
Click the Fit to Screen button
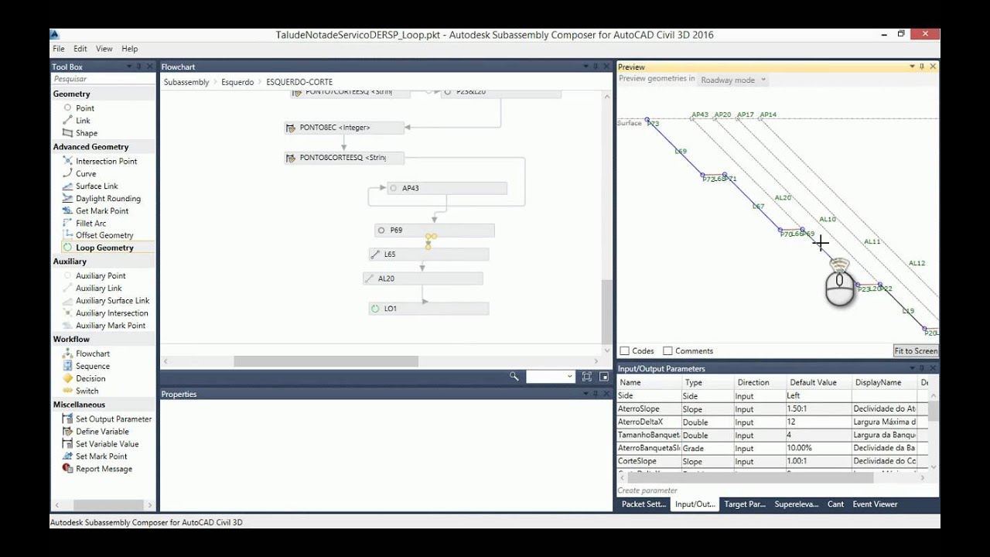pyautogui.click(x=916, y=351)
